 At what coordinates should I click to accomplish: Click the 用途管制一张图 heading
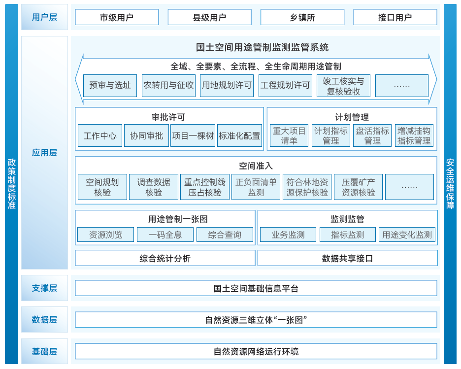(x=178, y=219)
